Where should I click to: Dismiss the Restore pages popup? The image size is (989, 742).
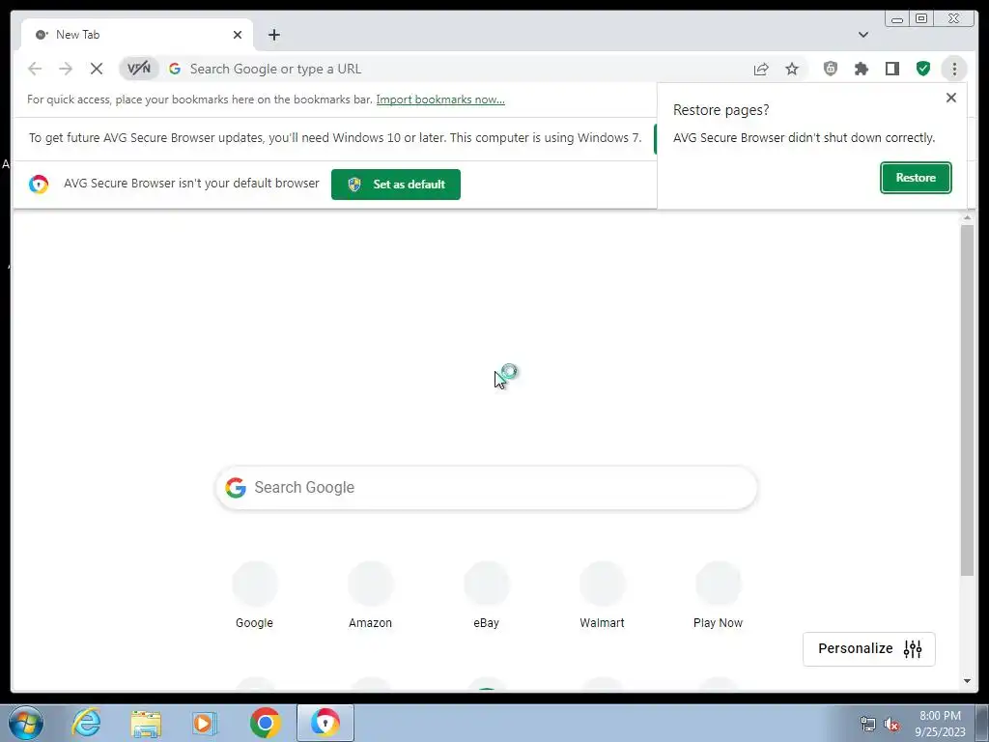coord(951,98)
